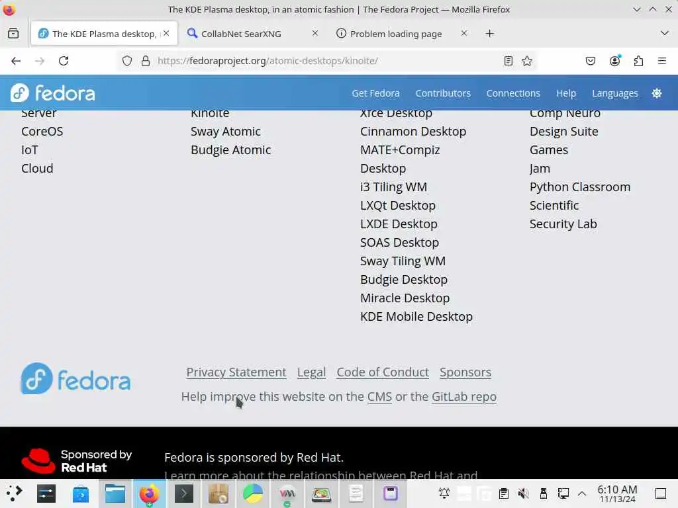Go back to the previous page
This screenshot has width=678, height=508.
point(16,61)
